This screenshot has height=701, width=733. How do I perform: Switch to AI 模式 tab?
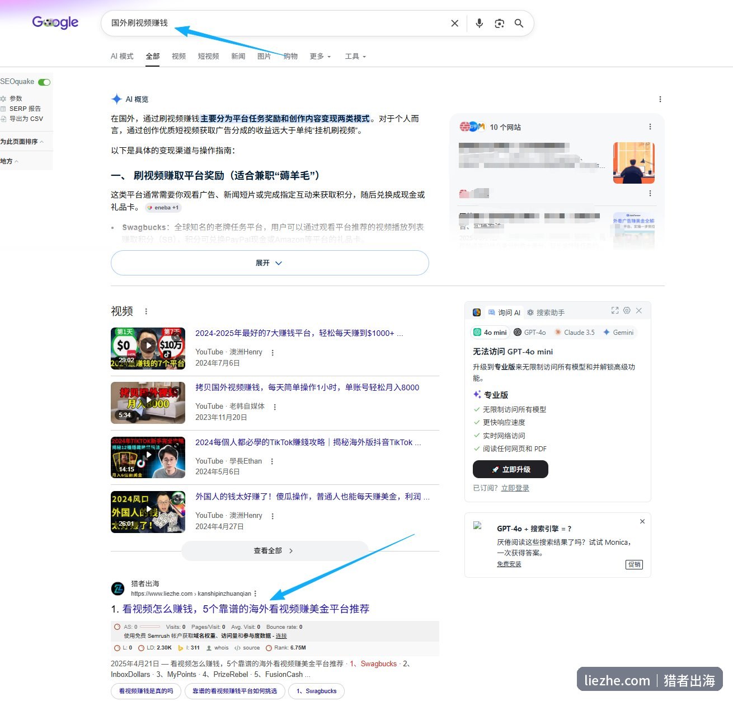click(x=122, y=57)
